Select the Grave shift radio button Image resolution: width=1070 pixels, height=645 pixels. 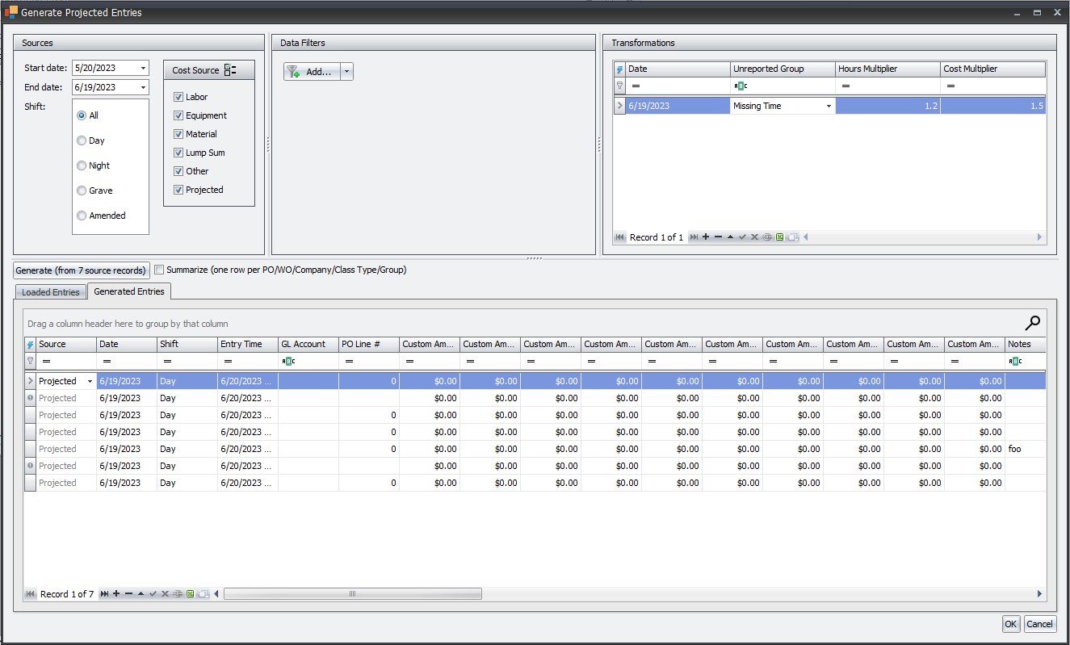click(x=81, y=191)
